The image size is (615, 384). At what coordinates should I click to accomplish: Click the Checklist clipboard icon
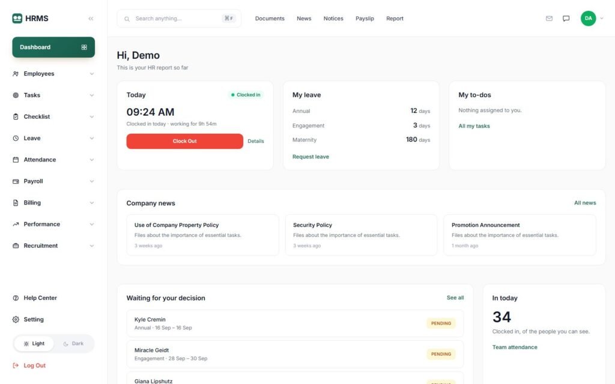click(x=16, y=117)
